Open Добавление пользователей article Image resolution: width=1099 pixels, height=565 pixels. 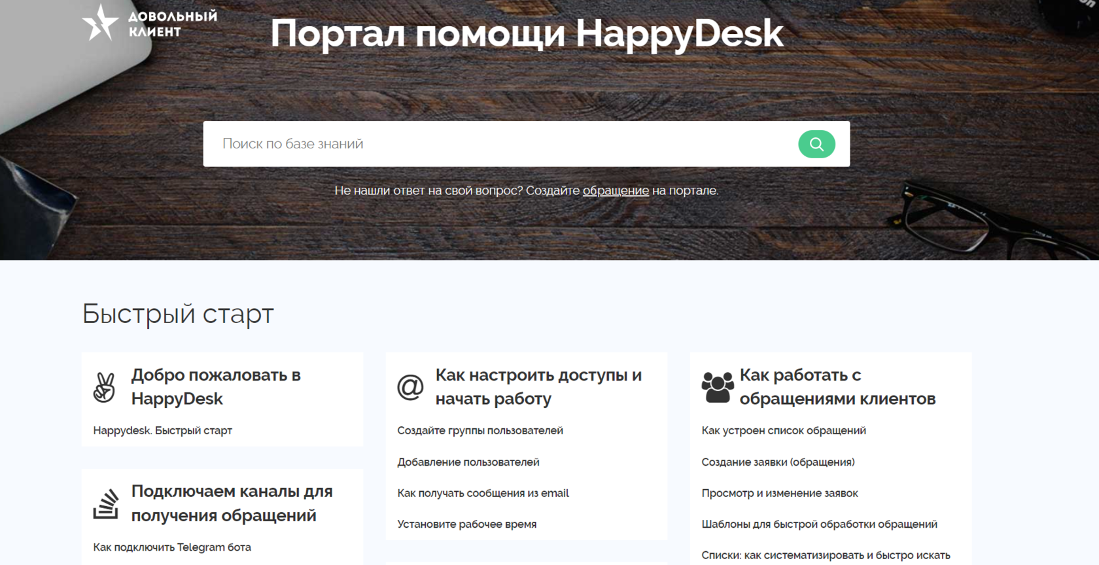pyautogui.click(x=468, y=462)
